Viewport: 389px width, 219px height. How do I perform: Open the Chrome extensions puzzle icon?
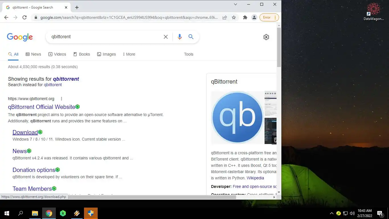pos(245,17)
